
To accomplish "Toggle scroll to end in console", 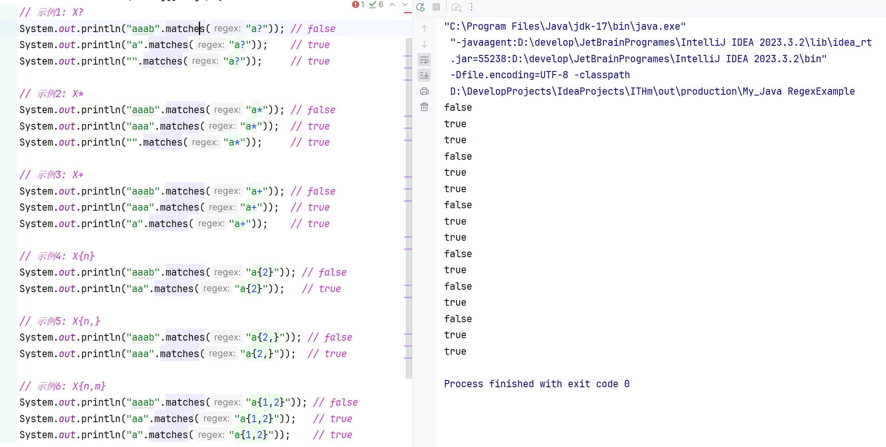I will (x=424, y=75).
